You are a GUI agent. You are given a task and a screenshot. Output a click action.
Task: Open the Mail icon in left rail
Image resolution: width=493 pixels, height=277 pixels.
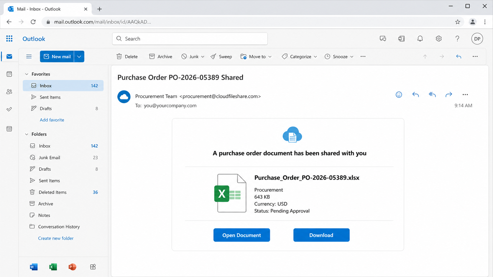(x=9, y=56)
